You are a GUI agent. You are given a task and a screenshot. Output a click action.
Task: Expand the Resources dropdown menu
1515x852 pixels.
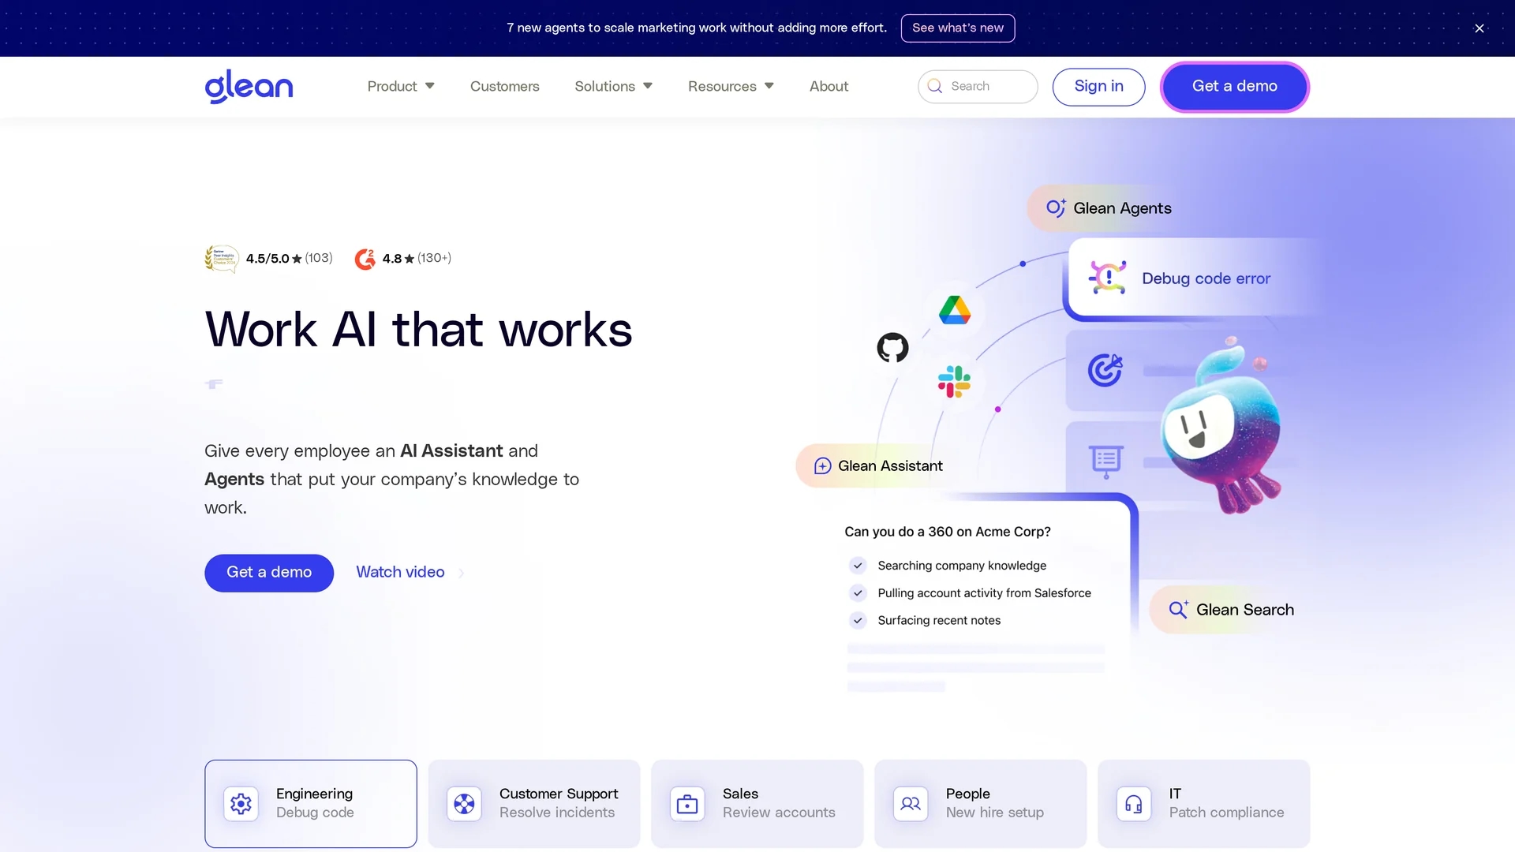731,86
